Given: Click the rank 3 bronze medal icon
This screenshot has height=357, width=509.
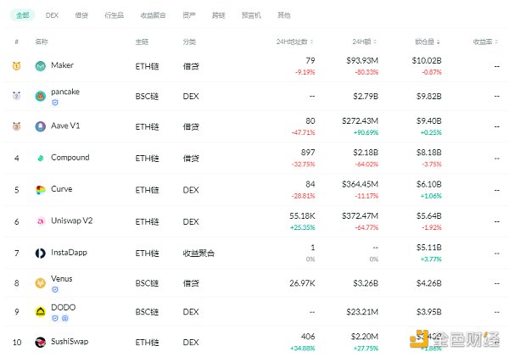Looking at the screenshot, I should coord(17,126).
